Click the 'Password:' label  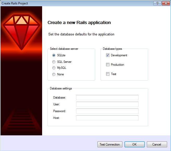coord(60,111)
